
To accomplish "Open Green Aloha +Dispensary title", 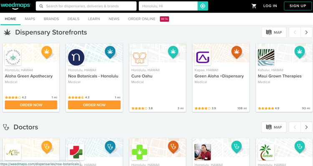I will click(219, 76).
